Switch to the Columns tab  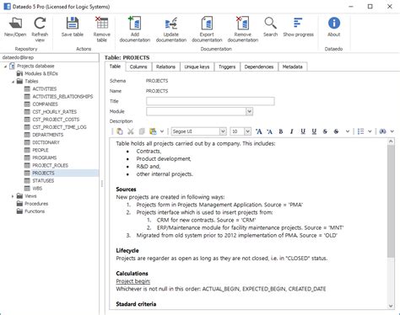[x=138, y=67]
